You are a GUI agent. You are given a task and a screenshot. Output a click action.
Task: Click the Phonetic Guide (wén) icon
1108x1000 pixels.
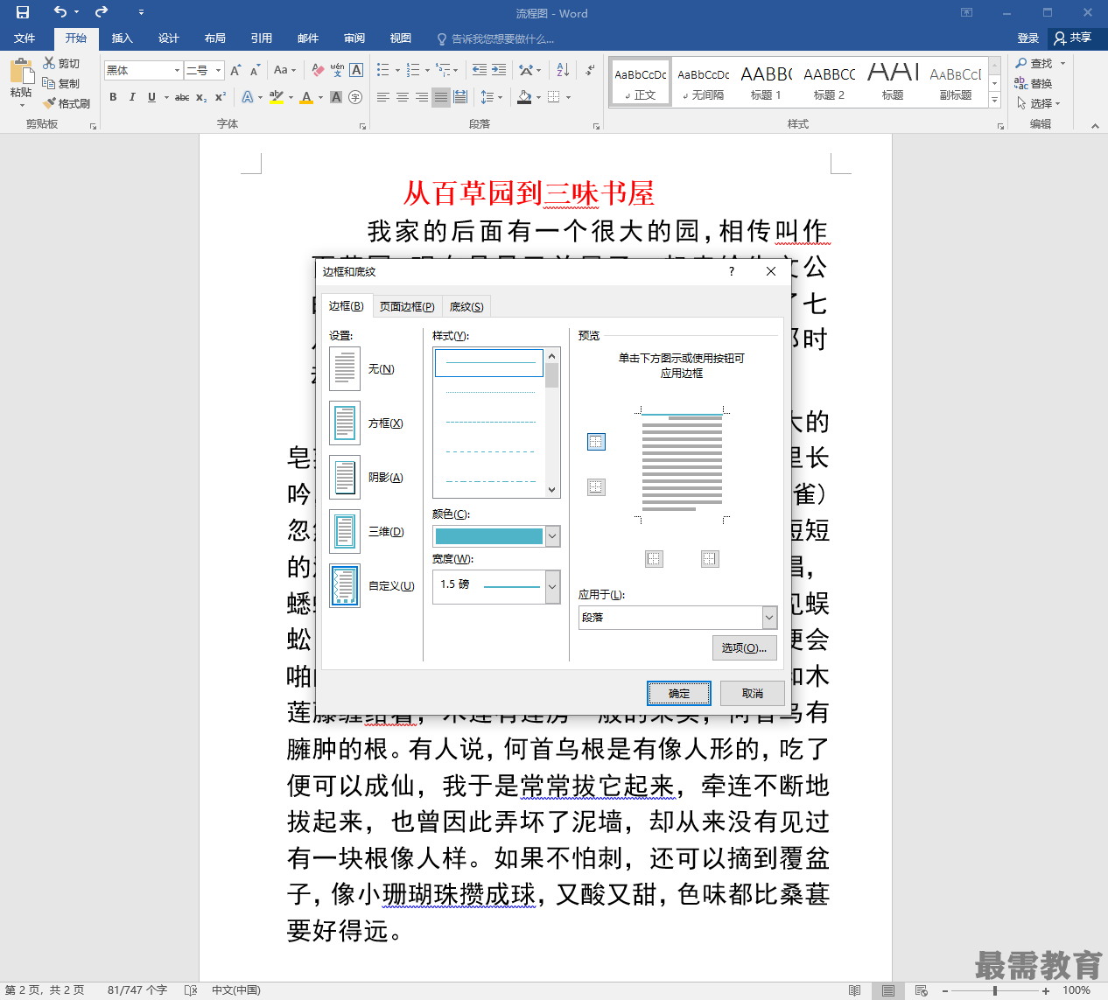click(x=337, y=70)
